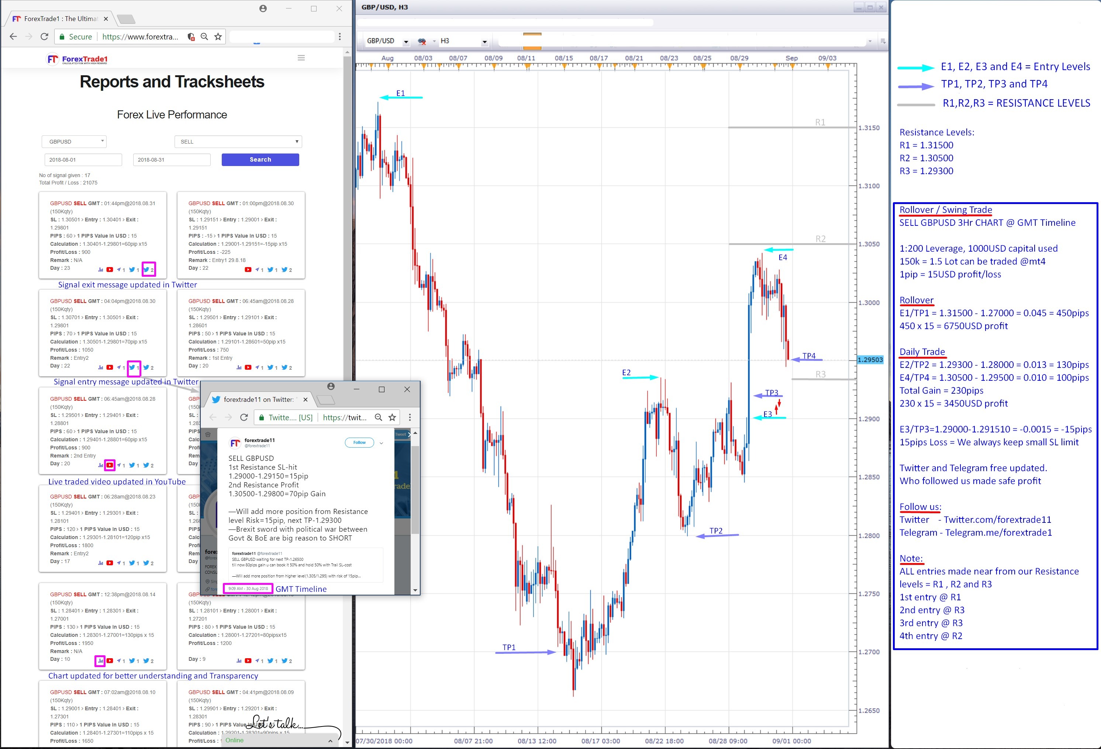Screen dimensions: 1101x749
Task: Open second Twitter icon in 06:28am@2018.08.23 card
Action: pos(146,563)
